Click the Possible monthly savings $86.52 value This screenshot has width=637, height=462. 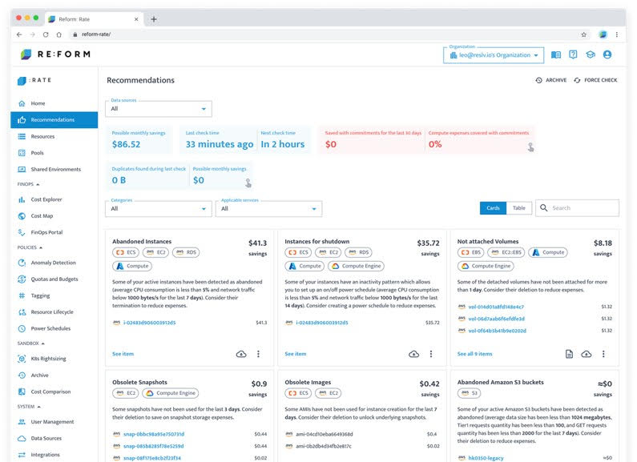pos(126,144)
